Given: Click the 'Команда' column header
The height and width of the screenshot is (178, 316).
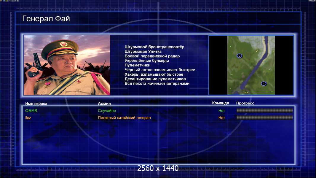Looking at the screenshot, I should coord(221,103).
